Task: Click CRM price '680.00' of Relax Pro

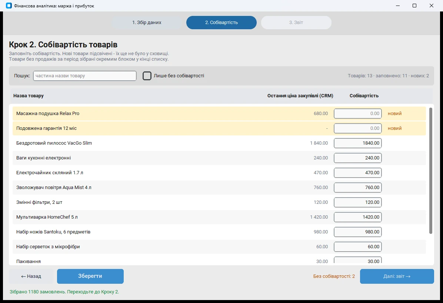Action: pos(321,114)
